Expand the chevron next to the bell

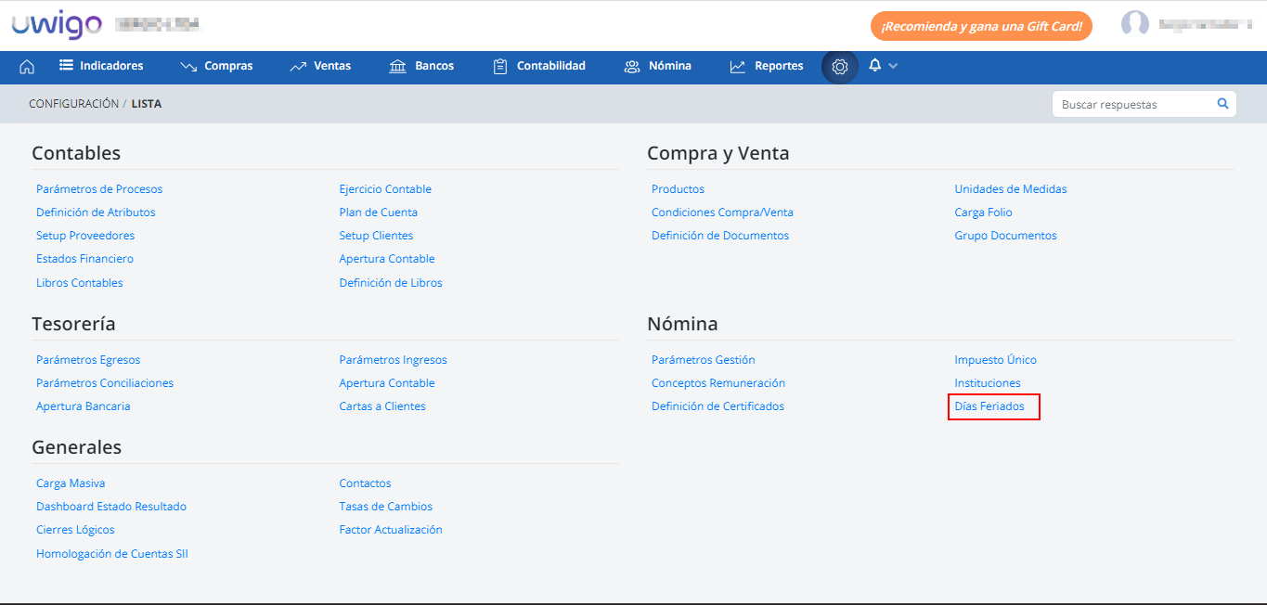point(893,66)
